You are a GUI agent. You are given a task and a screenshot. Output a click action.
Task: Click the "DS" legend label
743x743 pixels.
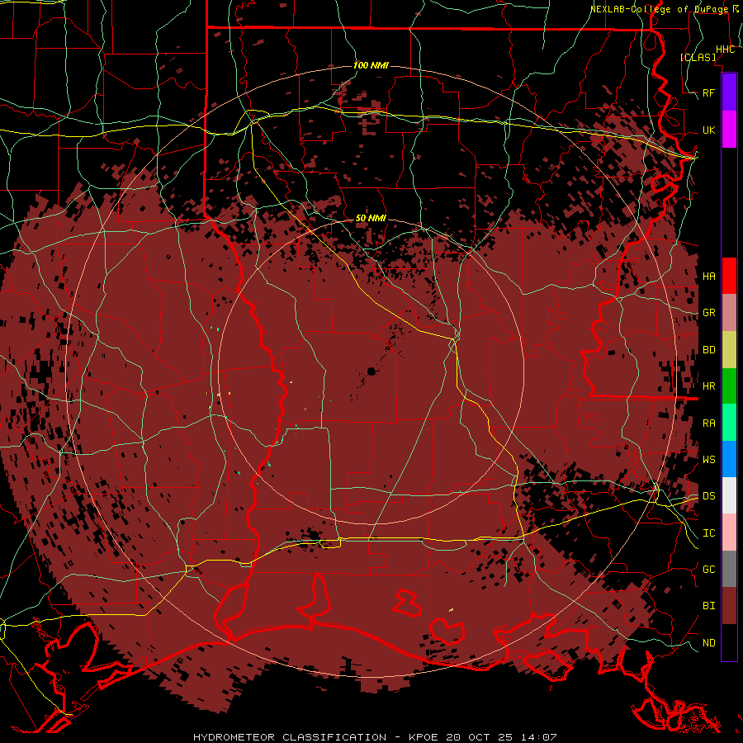(708, 496)
